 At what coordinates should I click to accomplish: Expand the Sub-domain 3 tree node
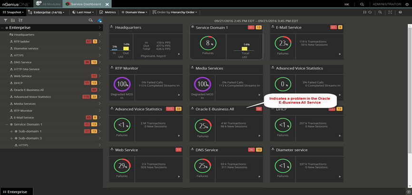pyautogui.click(x=11, y=138)
